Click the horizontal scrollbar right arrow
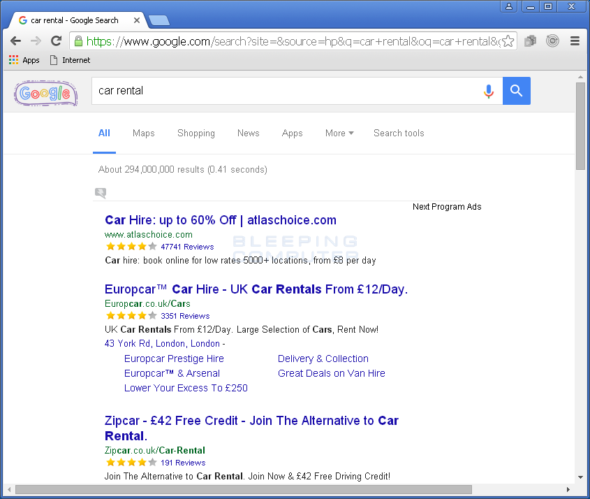The image size is (590, 499). click(568, 490)
